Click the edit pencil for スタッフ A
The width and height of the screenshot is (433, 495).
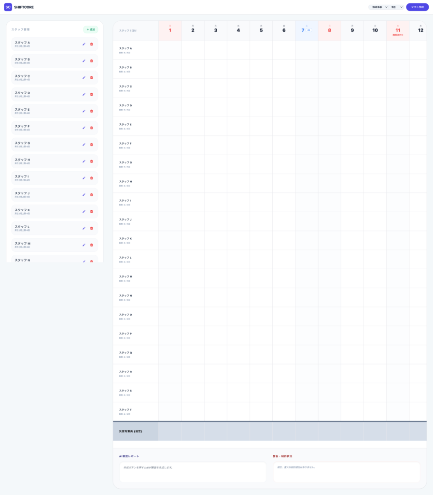coord(84,44)
